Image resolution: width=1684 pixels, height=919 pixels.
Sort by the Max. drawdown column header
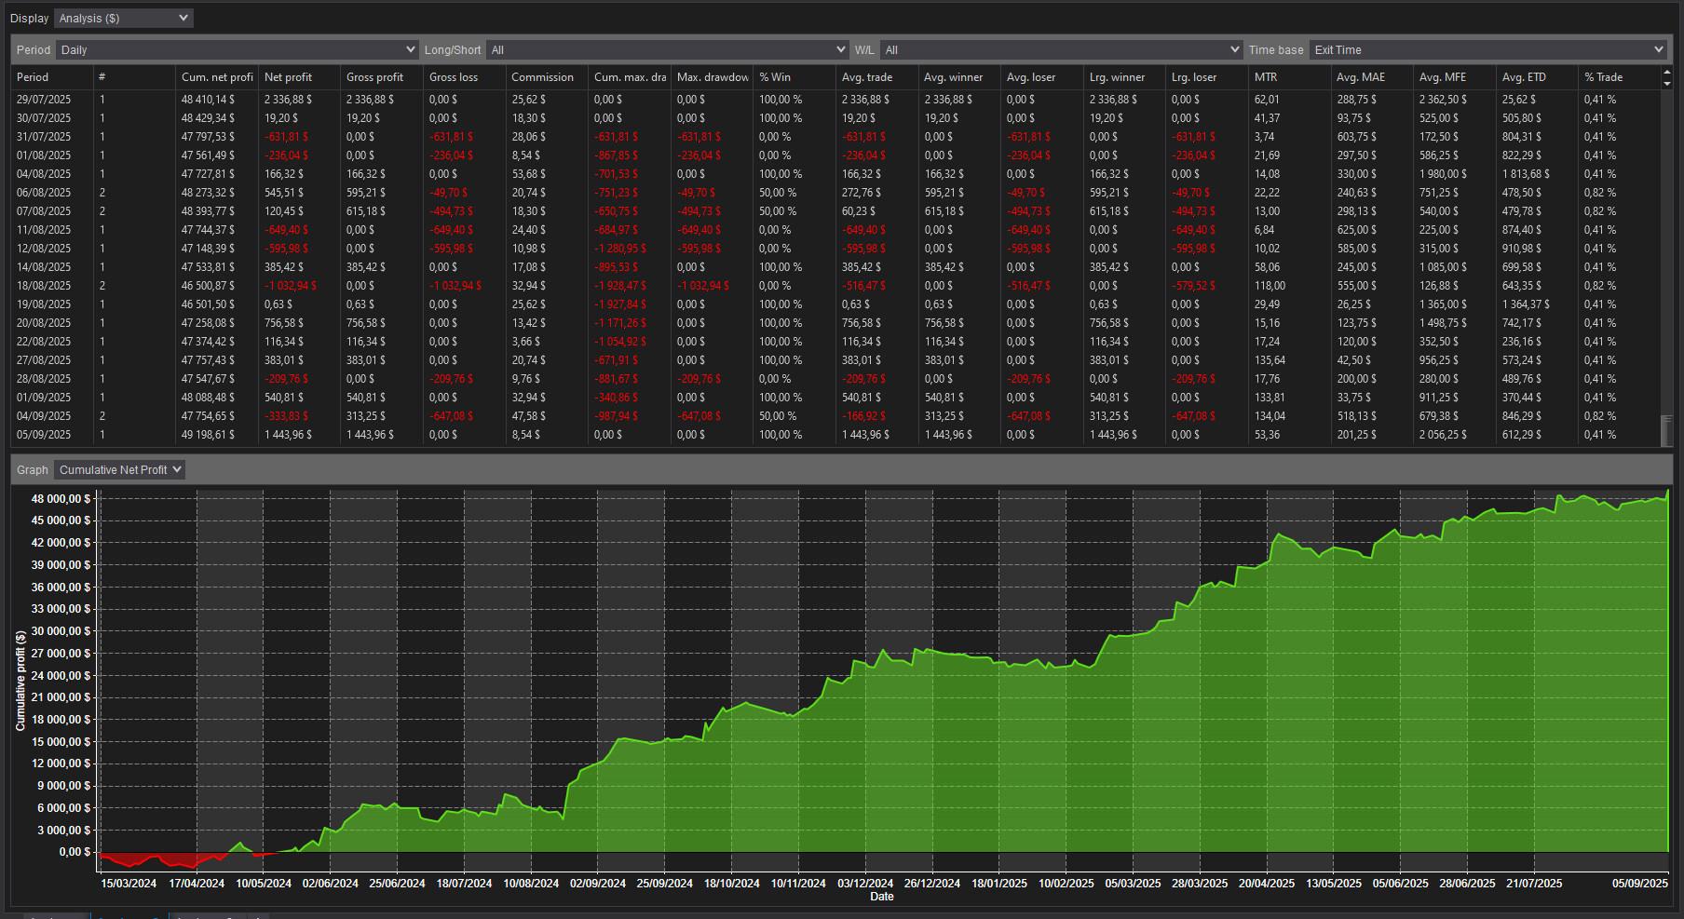point(712,77)
